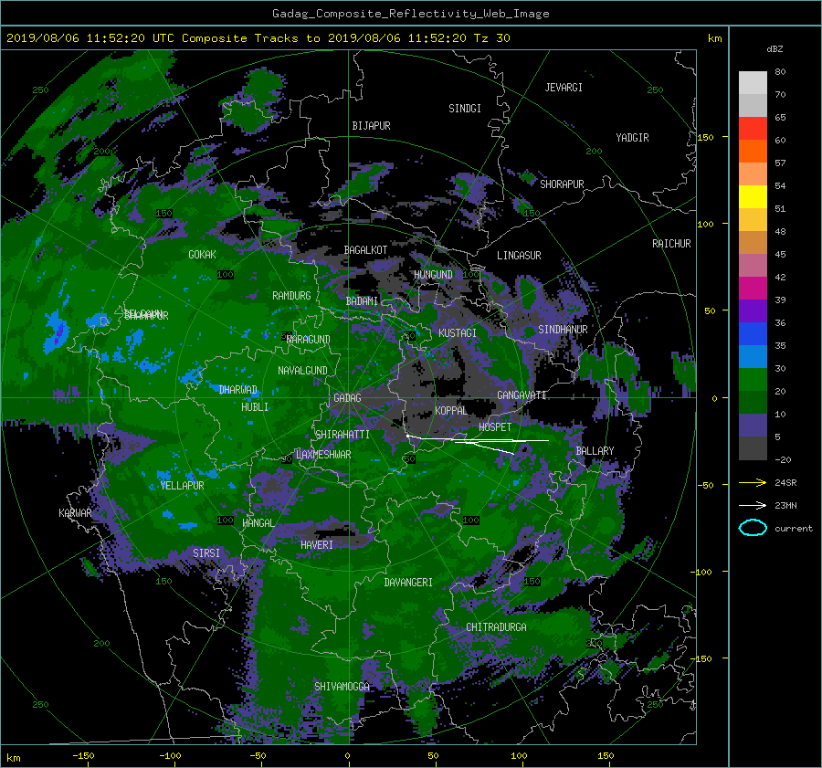This screenshot has width=822, height=768.
Task: Select the light blue 30-35 dBZ swatch
Action: (753, 356)
